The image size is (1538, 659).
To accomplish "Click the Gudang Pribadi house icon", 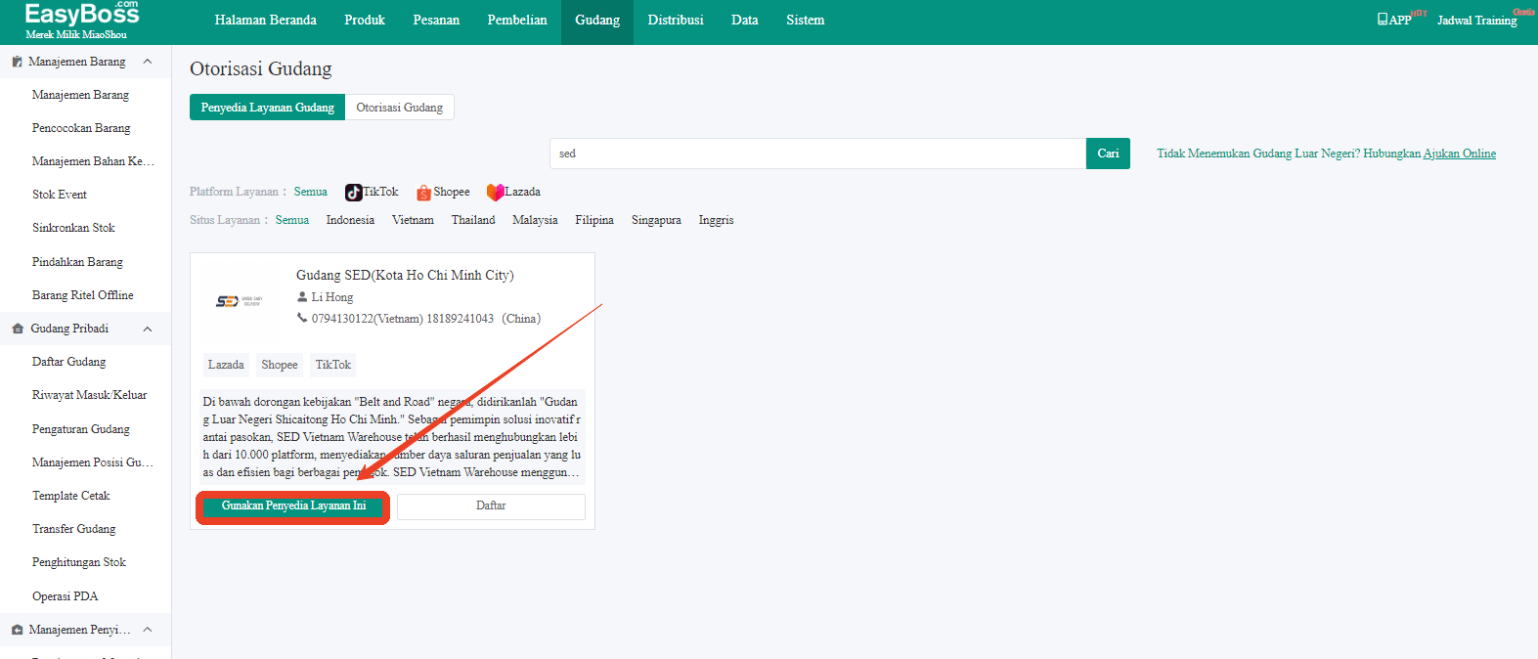I will point(18,329).
